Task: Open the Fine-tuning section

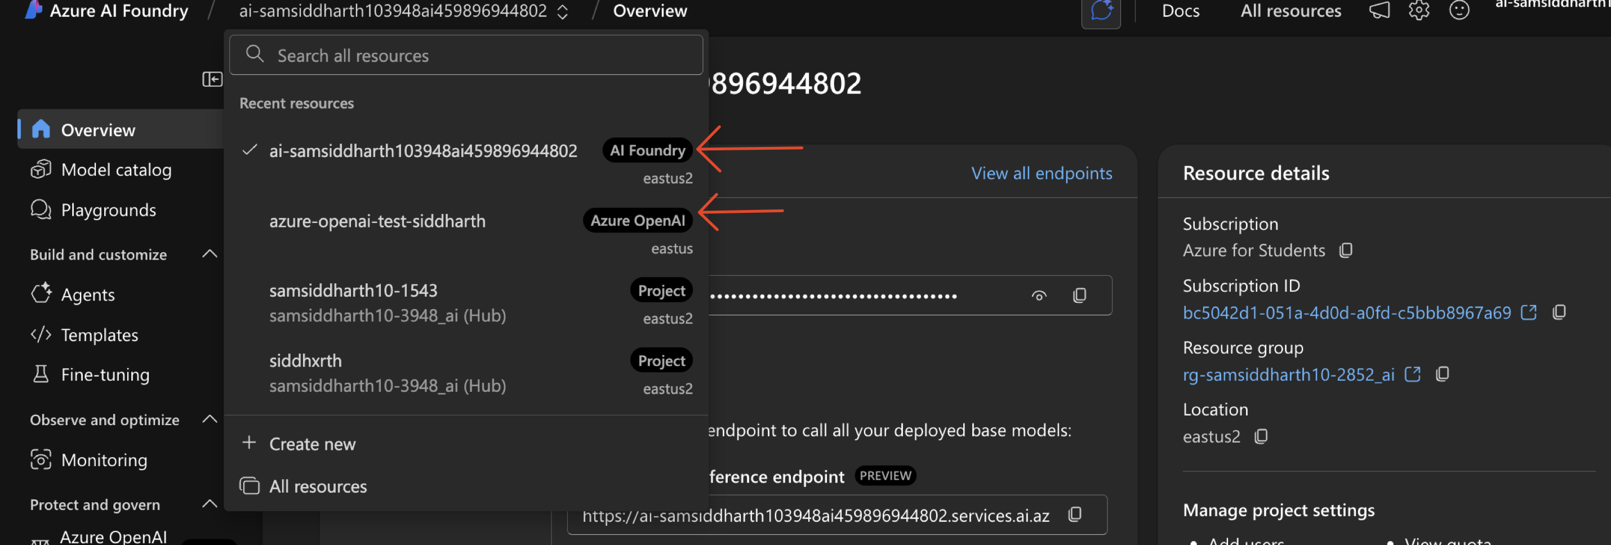Action: pyautogui.click(x=104, y=374)
